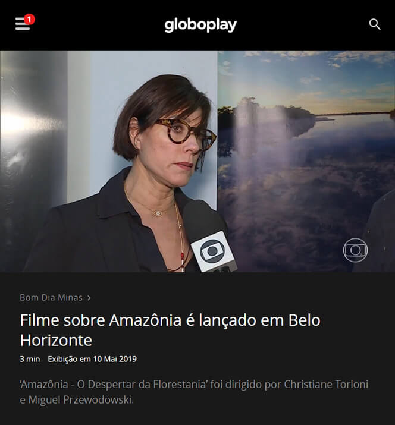Image resolution: width=395 pixels, height=425 pixels.
Task: Click the Globo watermark logo on the video
Action: [355, 250]
